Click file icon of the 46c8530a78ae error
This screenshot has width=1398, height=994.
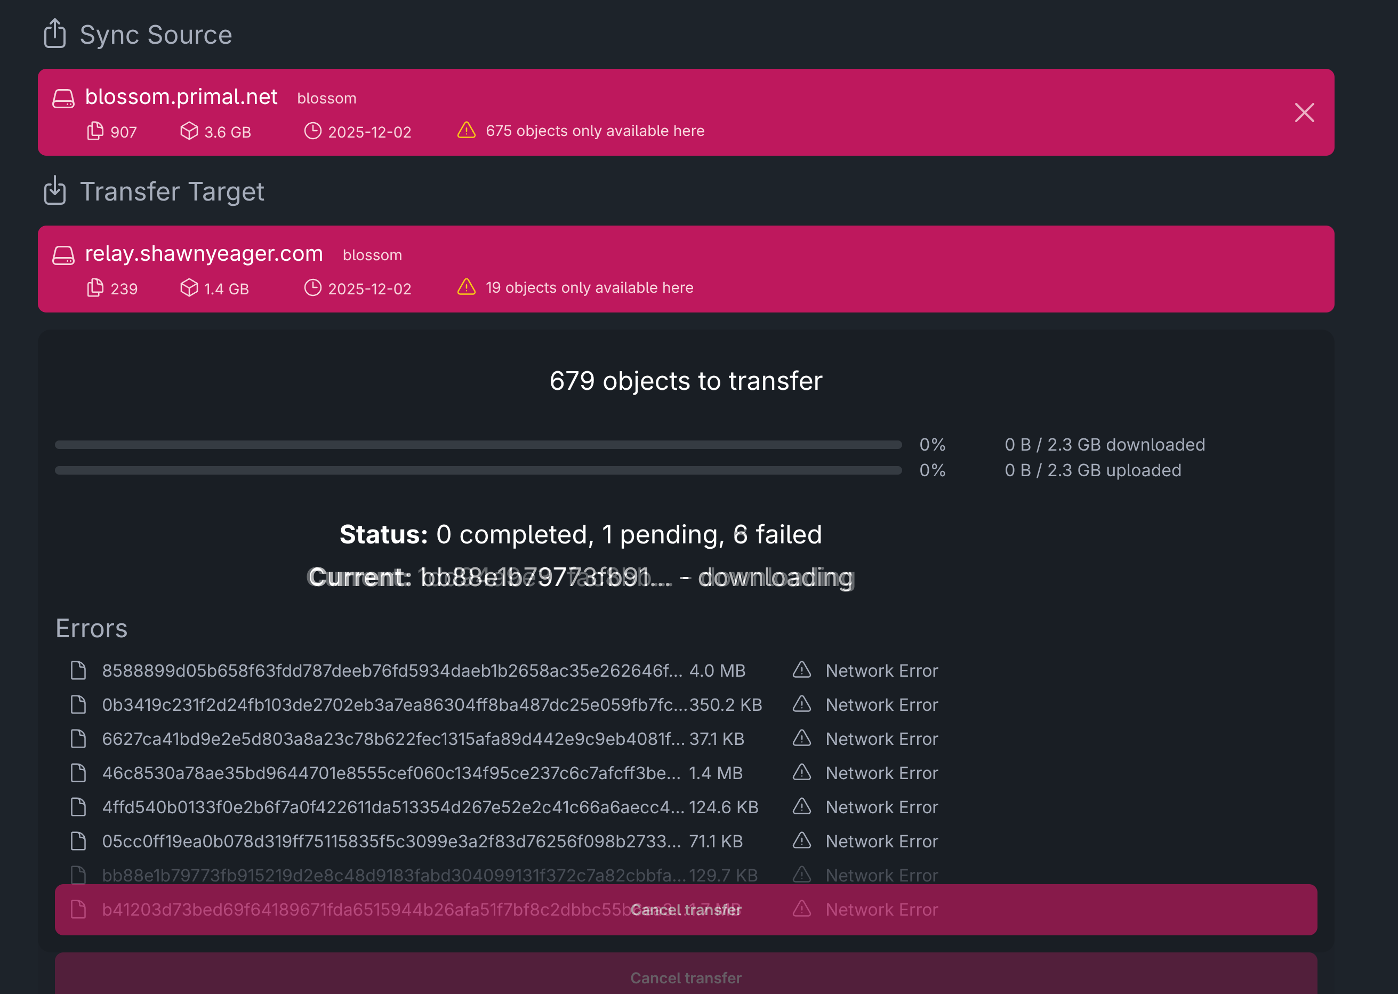pyautogui.click(x=78, y=773)
